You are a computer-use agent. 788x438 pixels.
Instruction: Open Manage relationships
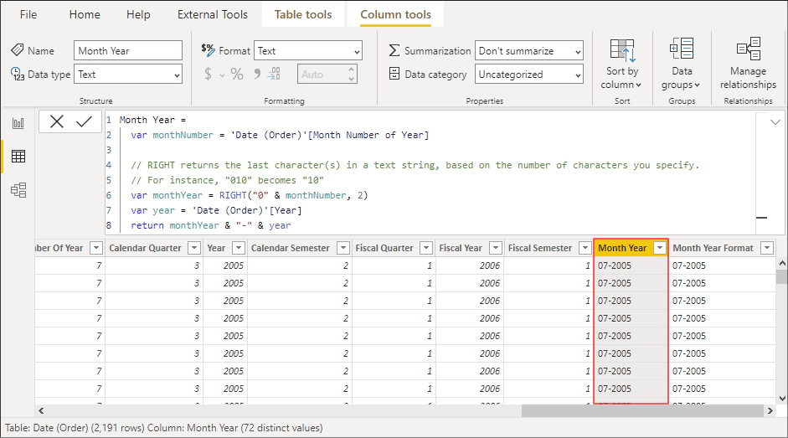coord(748,64)
